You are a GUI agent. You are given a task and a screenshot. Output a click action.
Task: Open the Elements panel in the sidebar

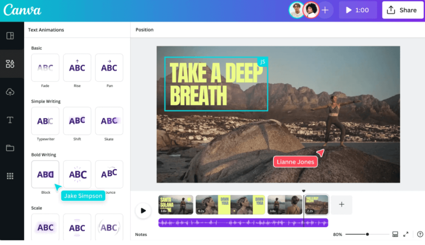(x=12, y=64)
